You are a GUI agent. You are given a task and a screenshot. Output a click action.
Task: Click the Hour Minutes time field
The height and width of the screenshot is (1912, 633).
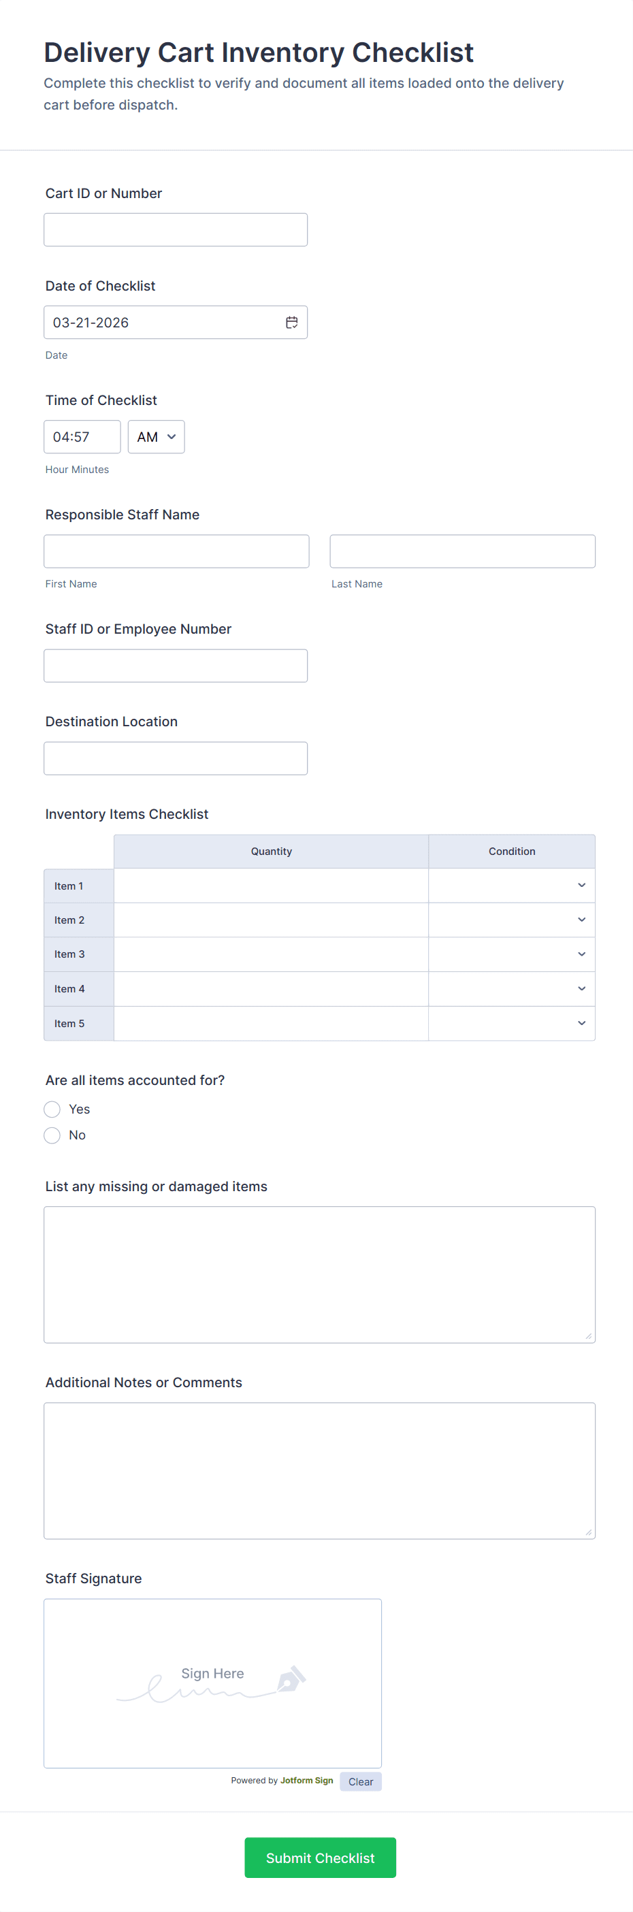coord(82,436)
